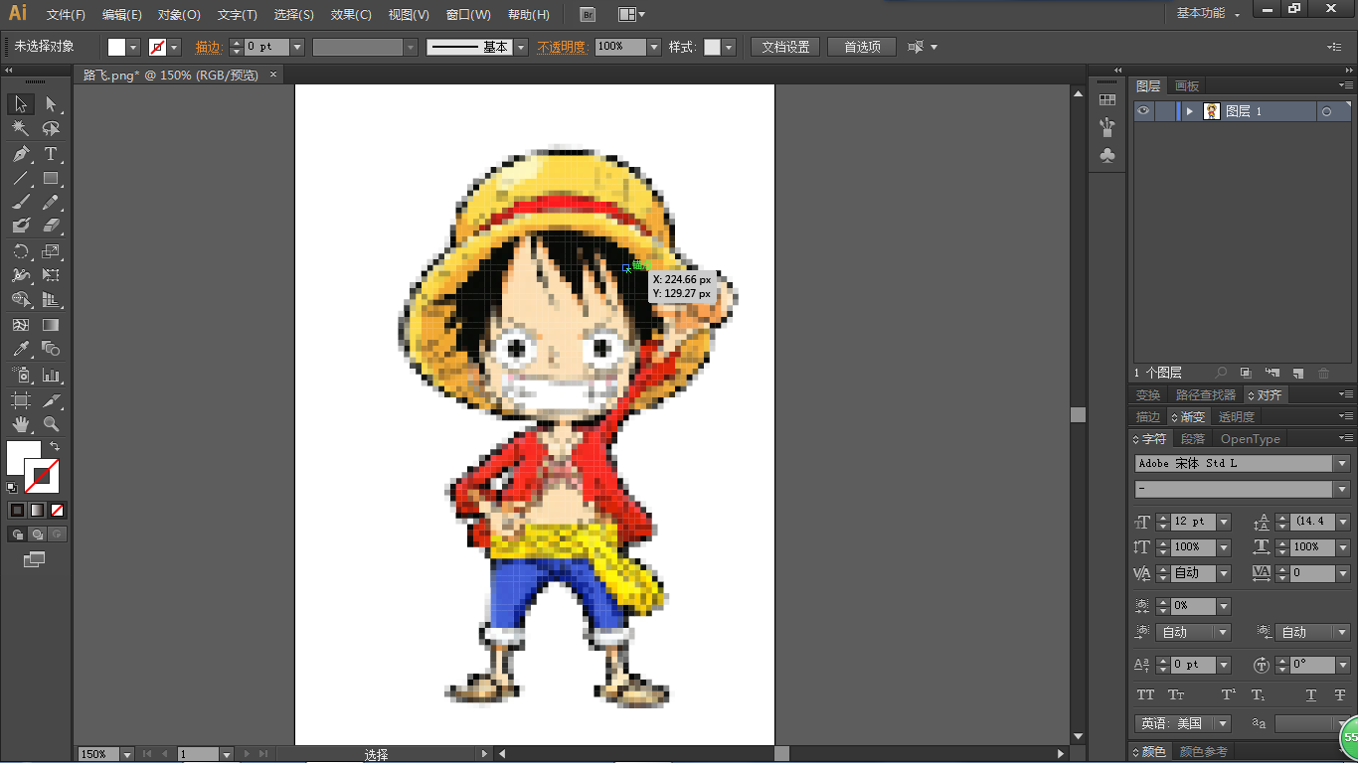This screenshot has height=763, width=1358.
Task: Select the Eyedropper tool
Action: point(21,350)
